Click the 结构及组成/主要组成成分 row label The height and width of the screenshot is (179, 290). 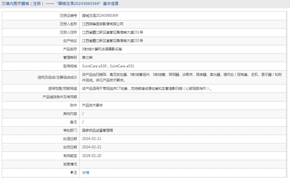pos(57,77)
